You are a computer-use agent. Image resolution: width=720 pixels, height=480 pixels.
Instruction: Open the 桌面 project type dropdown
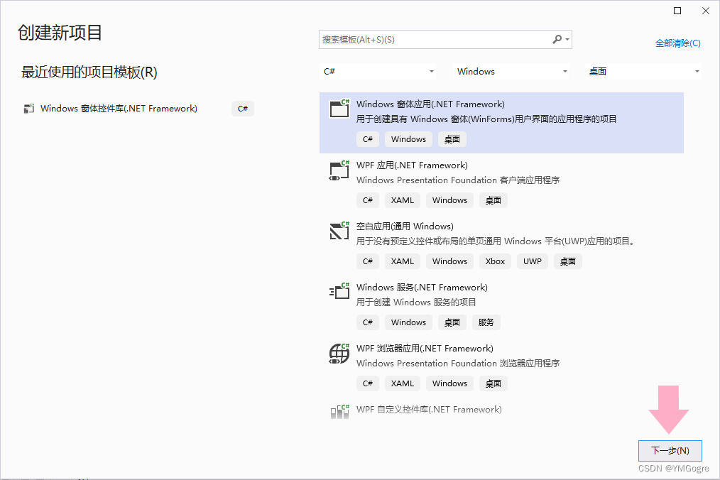[x=643, y=71]
